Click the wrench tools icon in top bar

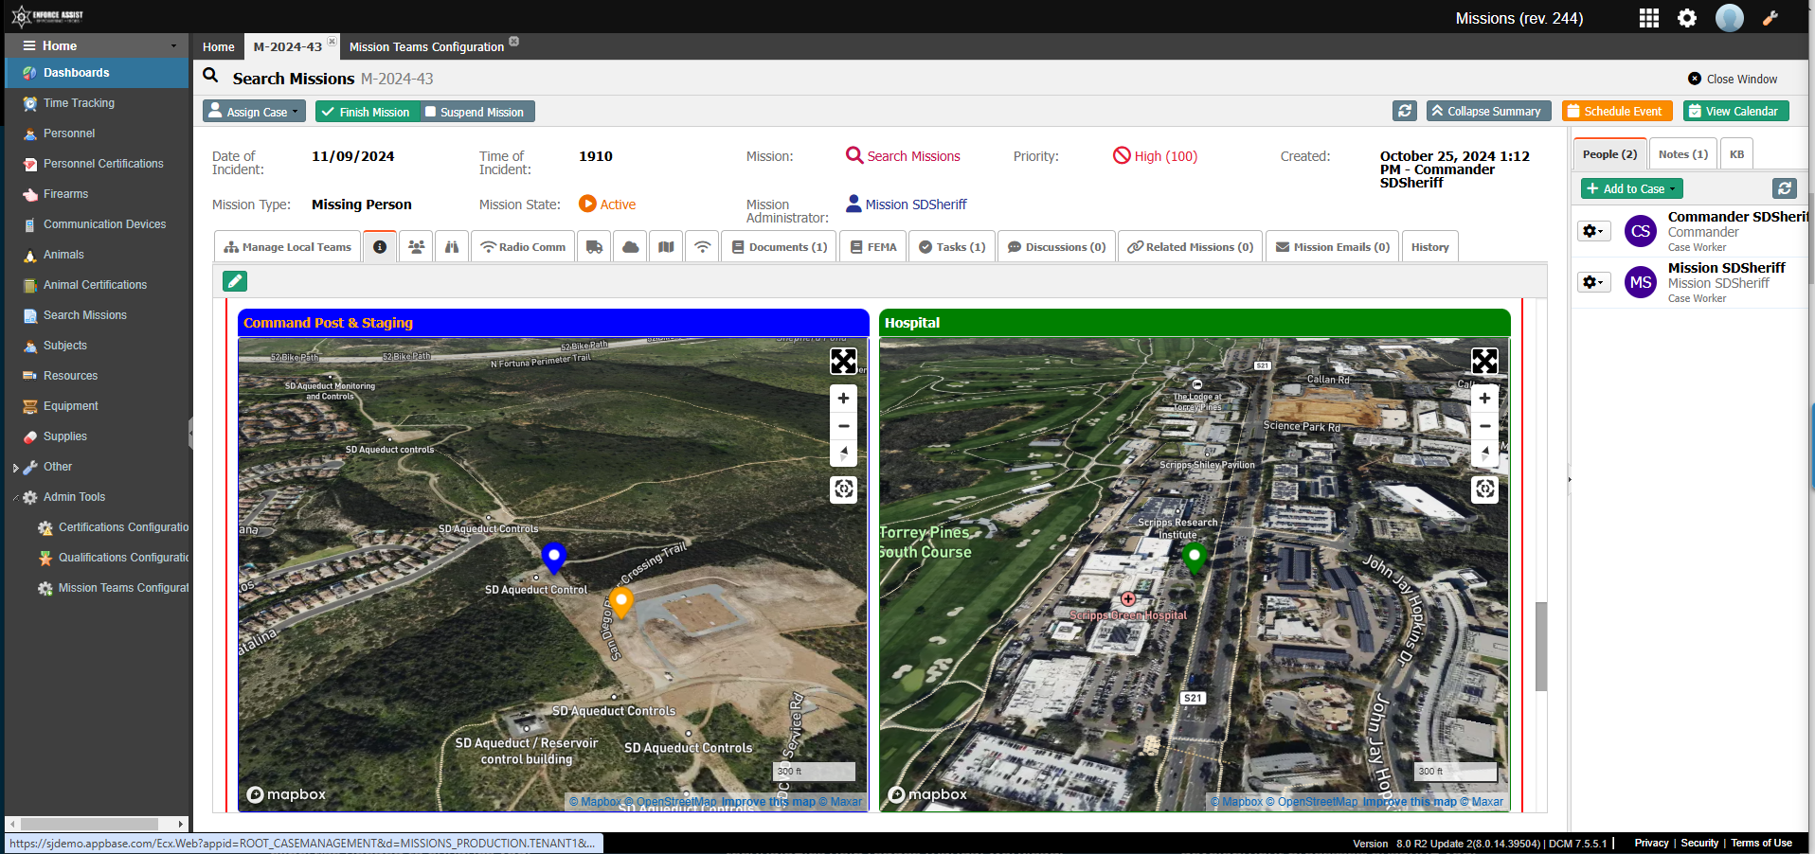1770,18
